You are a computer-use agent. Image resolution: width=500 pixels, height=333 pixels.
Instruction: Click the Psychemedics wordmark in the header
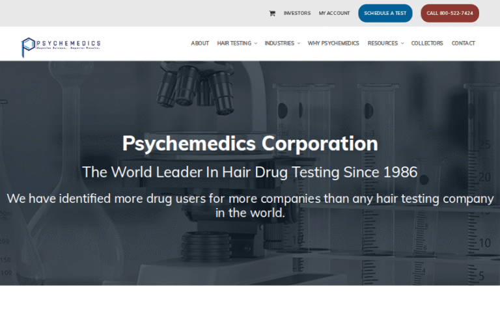70,44
